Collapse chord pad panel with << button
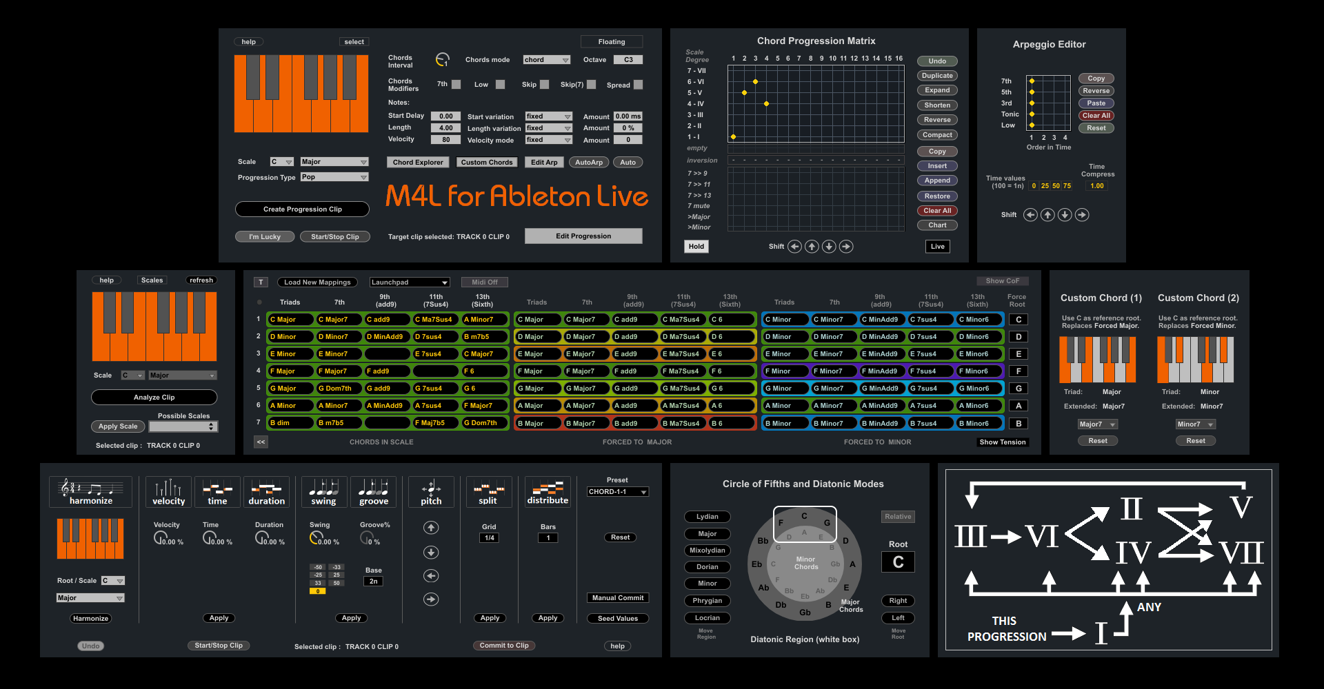This screenshot has height=689, width=1324. coord(261,442)
